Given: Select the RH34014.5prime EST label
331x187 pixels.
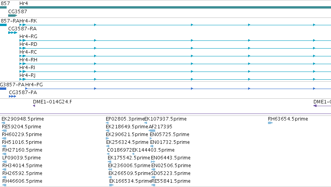Looking at the screenshot, I should (x=23, y=166).
